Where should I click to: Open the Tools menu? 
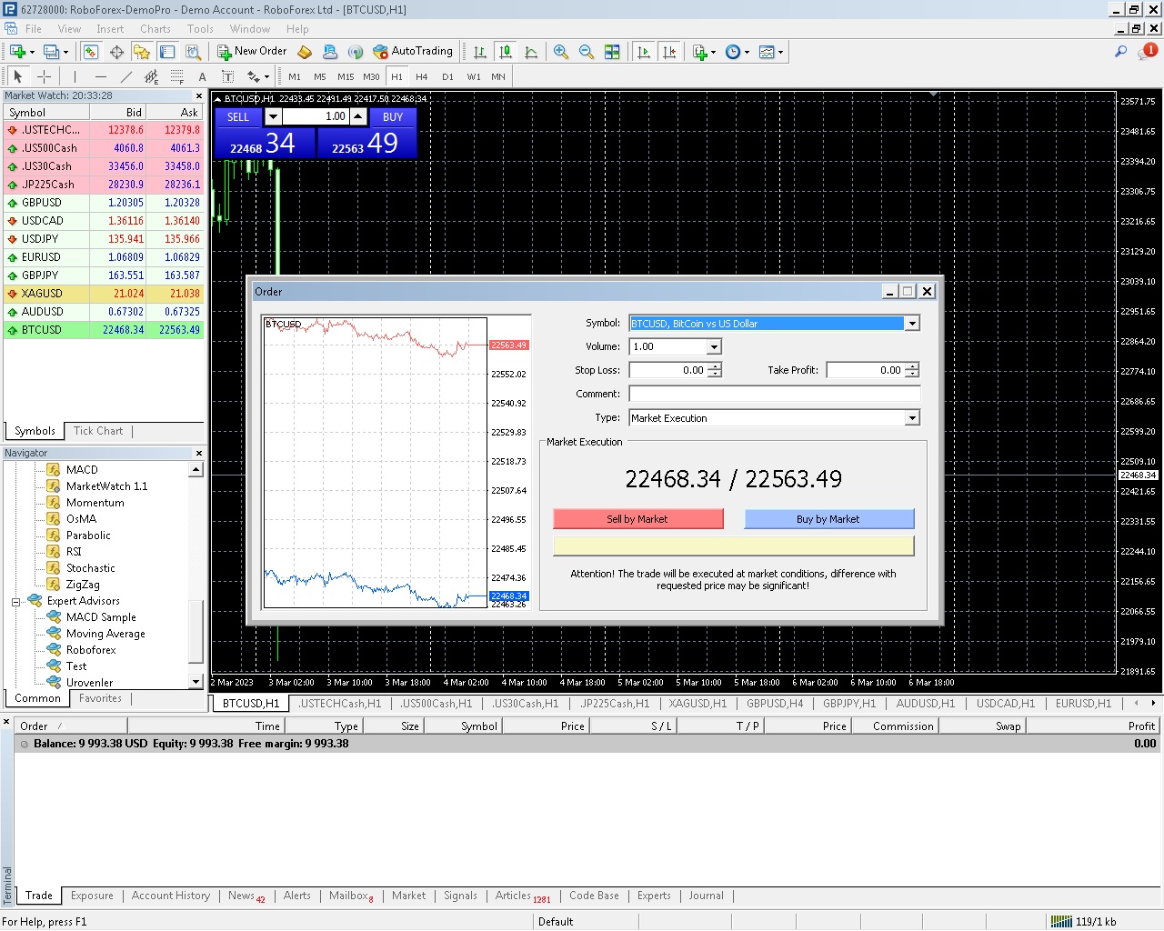200,29
